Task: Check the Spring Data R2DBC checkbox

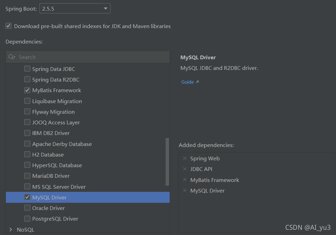Action: coord(27,79)
